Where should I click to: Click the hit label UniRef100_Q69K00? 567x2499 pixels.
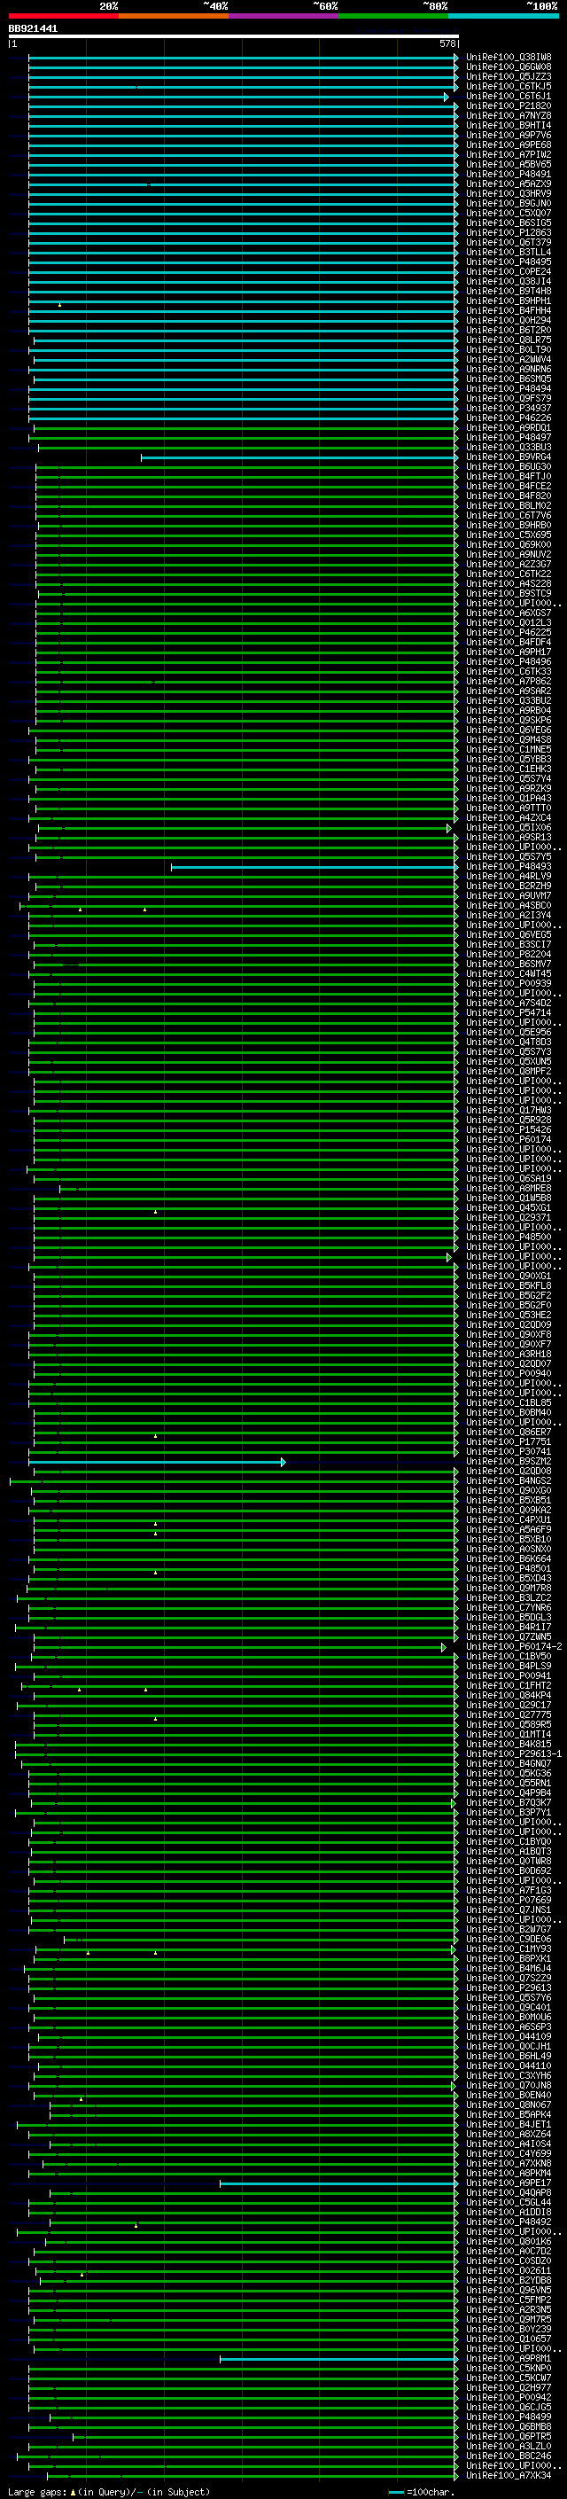click(x=509, y=544)
